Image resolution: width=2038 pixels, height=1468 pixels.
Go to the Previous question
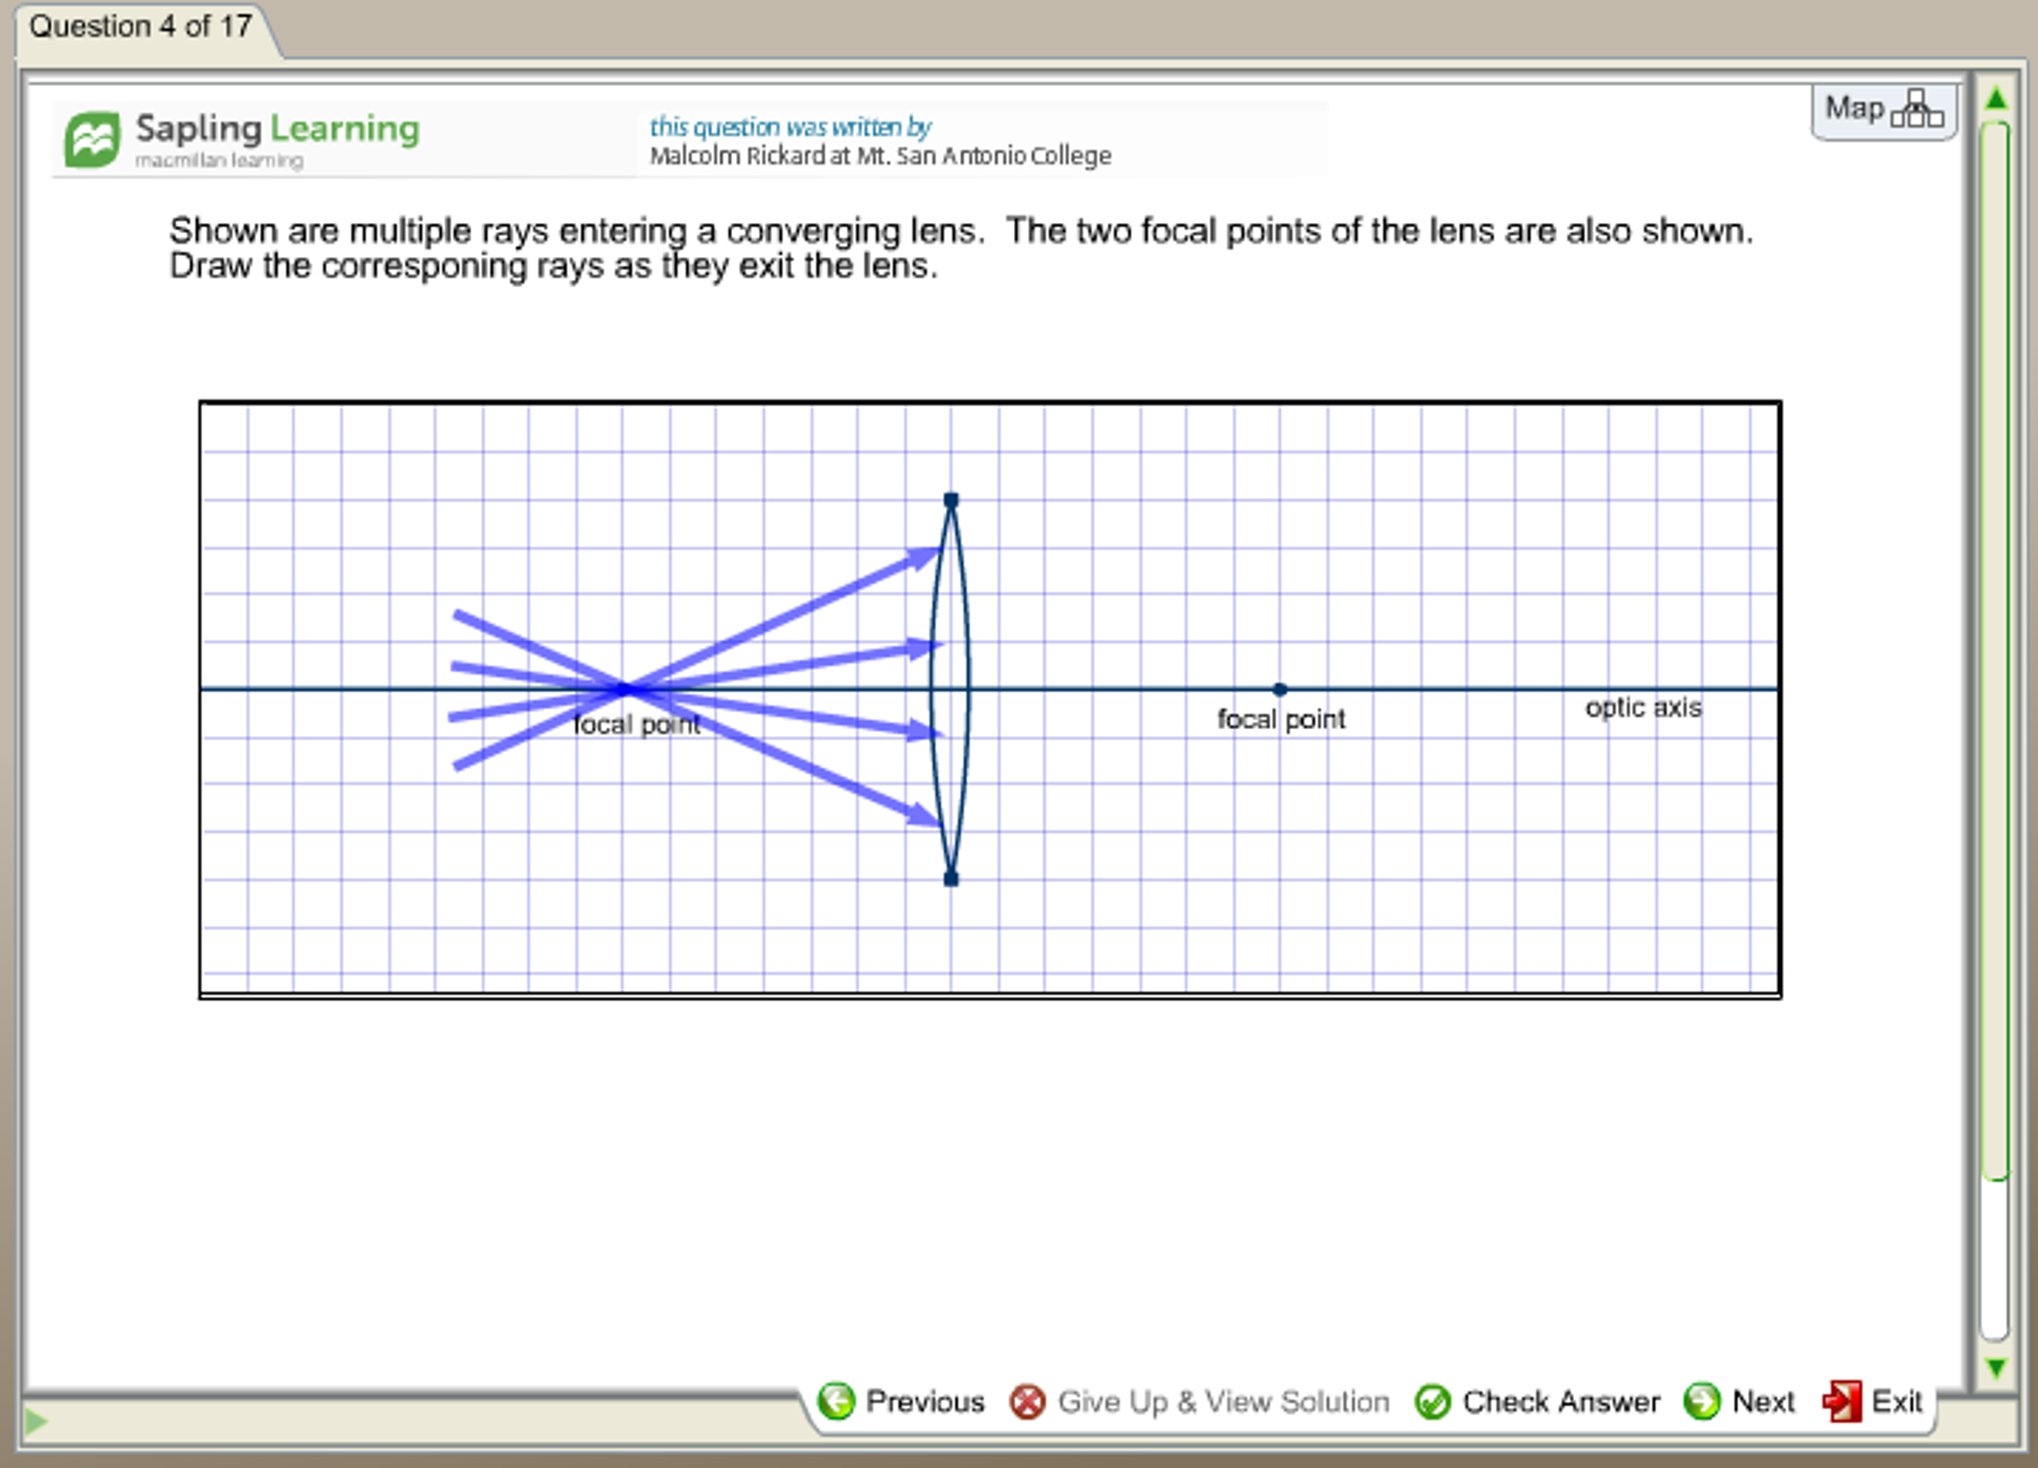click(x=901, y=1401)
